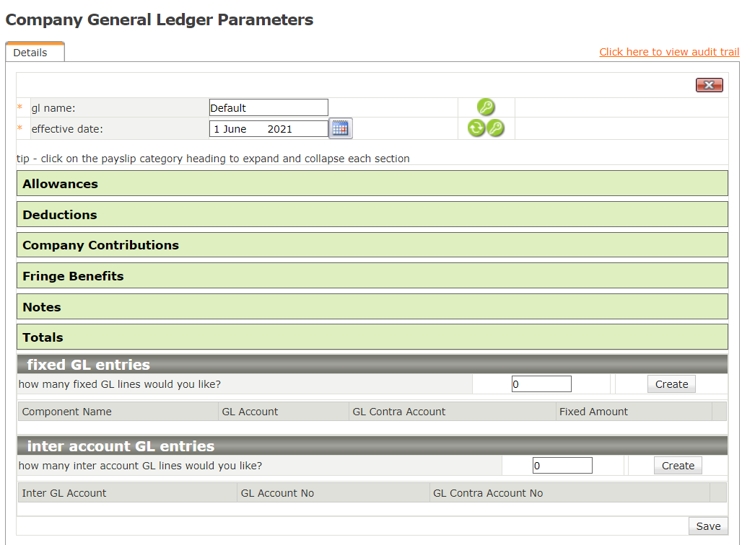
Task: Open the effective date calendar picker
Action: pyautogui.click(x=341, y=128)
